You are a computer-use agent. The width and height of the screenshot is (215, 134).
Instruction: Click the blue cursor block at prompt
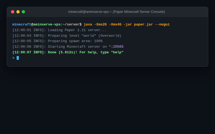(18, 58)
